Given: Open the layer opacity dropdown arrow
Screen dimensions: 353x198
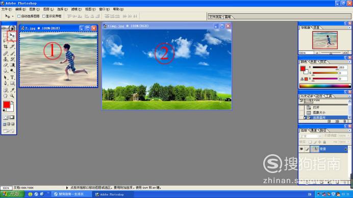Looking at the screenshot, I should pyautogui.click(x=348, y=136).
